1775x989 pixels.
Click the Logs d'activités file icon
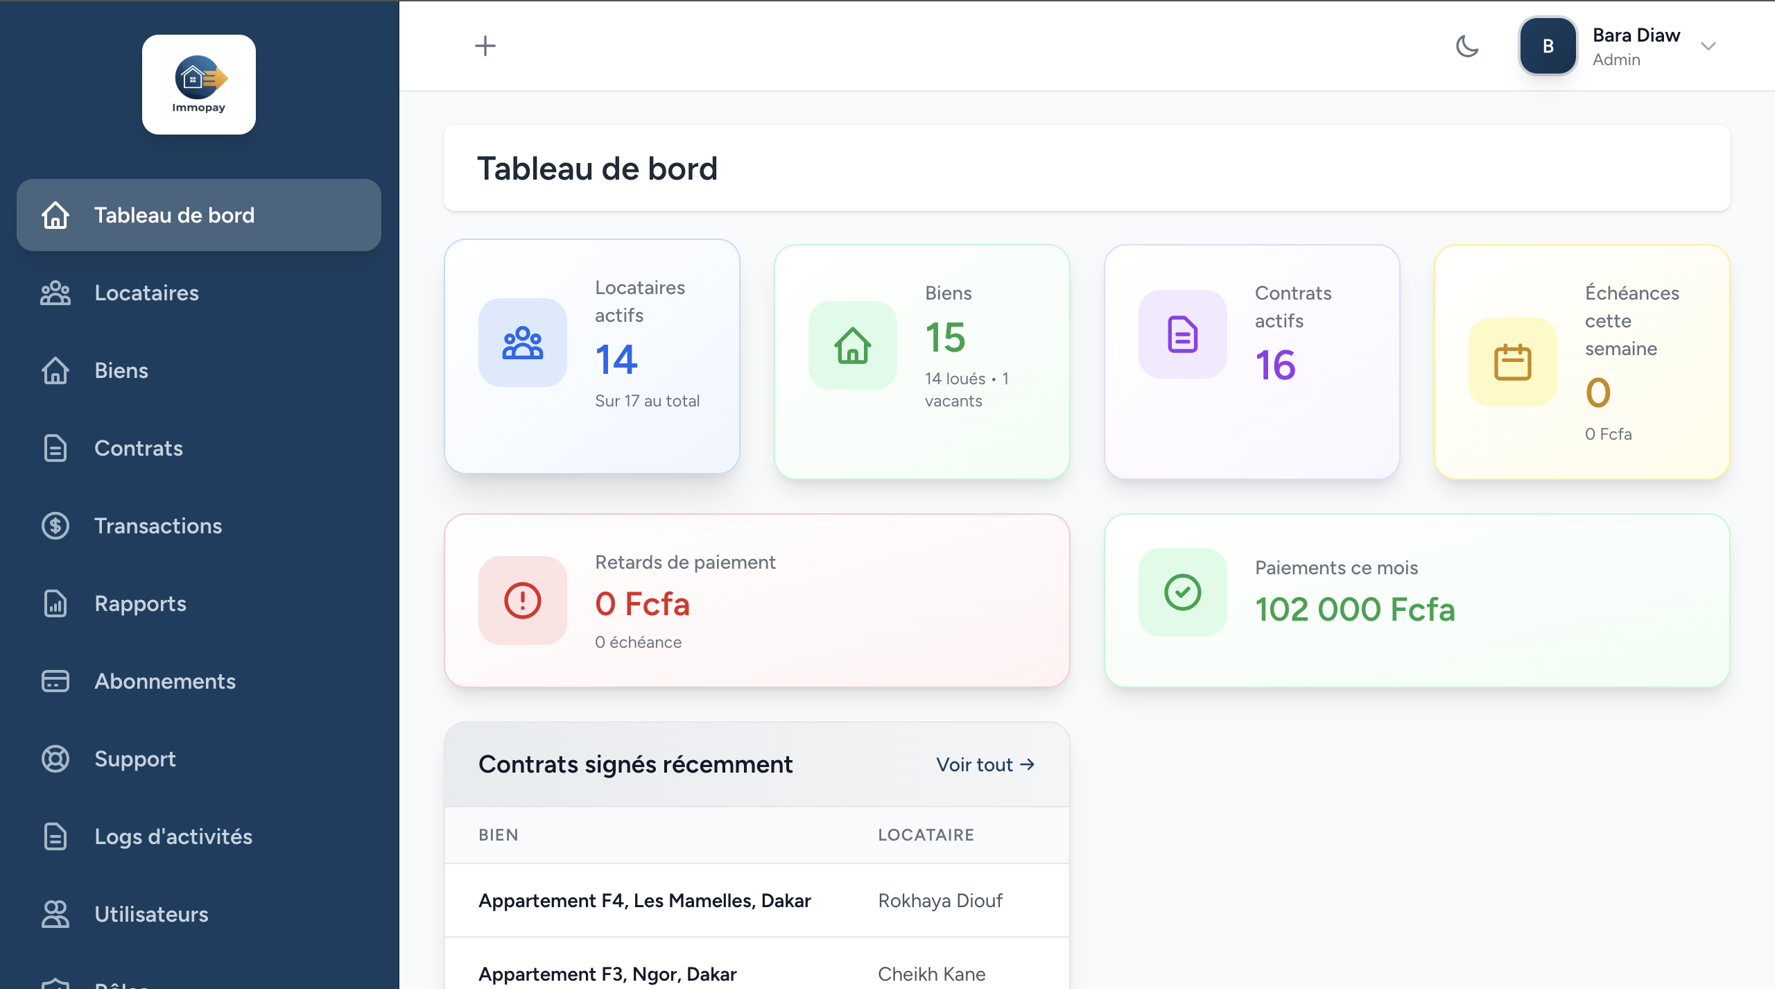[x=55, y=836]
